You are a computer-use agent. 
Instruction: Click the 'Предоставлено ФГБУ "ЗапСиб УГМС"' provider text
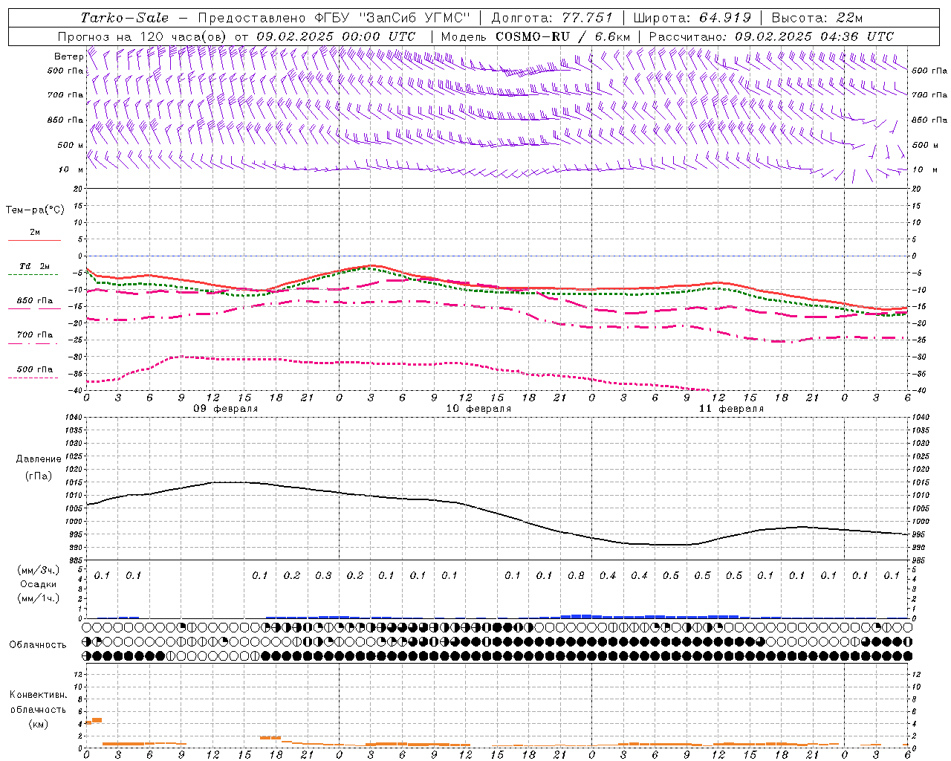[334, 18]
